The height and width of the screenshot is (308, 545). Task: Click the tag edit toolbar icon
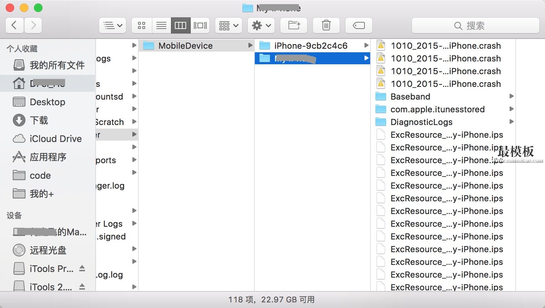tap(359, 25)
